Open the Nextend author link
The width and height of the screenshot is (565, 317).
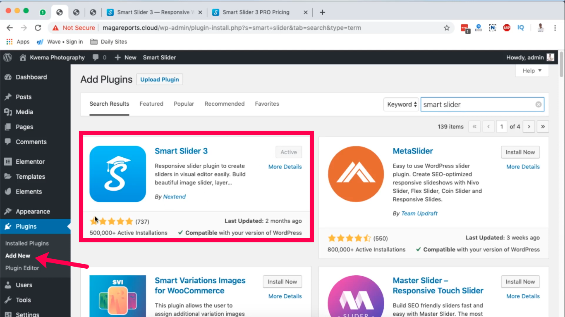coord(175,197)
